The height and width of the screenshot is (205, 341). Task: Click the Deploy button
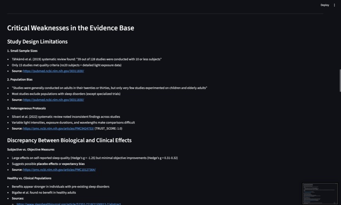[x=324, y=5]
